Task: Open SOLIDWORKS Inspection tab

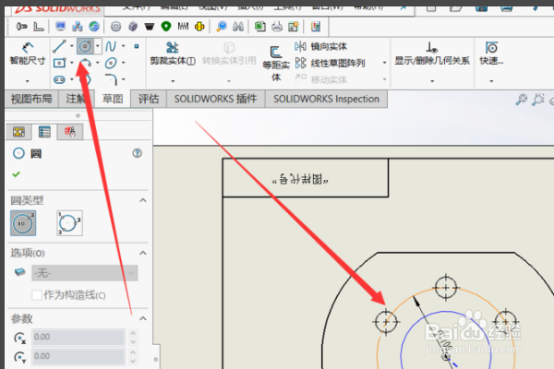Action: [x=326, y=99]
